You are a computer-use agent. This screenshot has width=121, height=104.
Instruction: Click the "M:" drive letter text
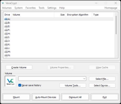click(x=9, y=52)
